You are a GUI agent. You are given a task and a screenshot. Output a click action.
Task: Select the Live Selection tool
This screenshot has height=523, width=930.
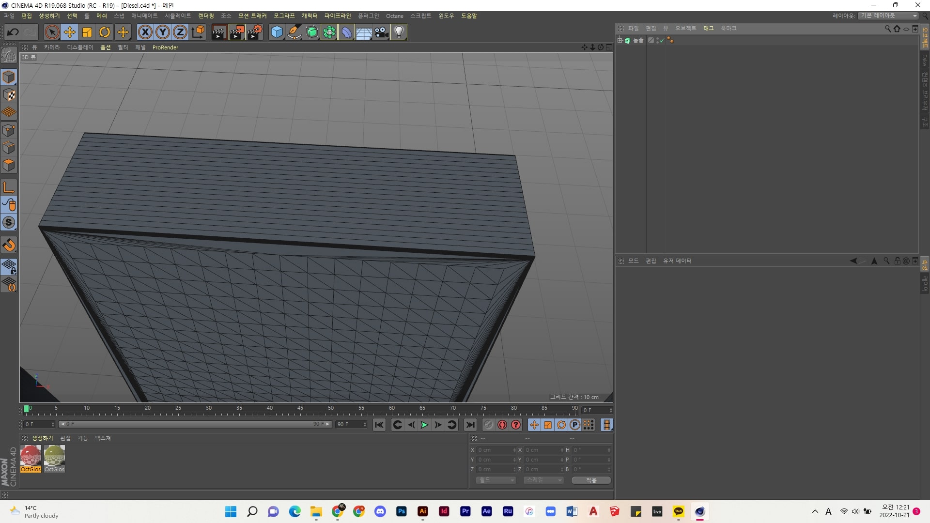52,32
